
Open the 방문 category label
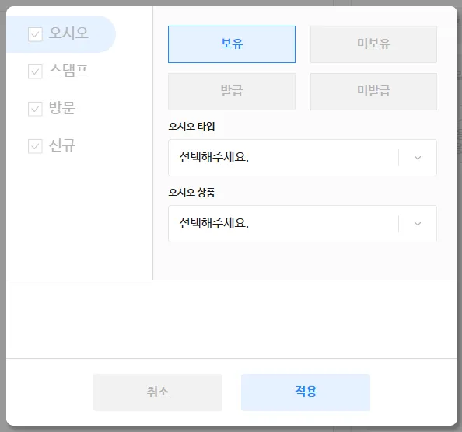(62, 108)
